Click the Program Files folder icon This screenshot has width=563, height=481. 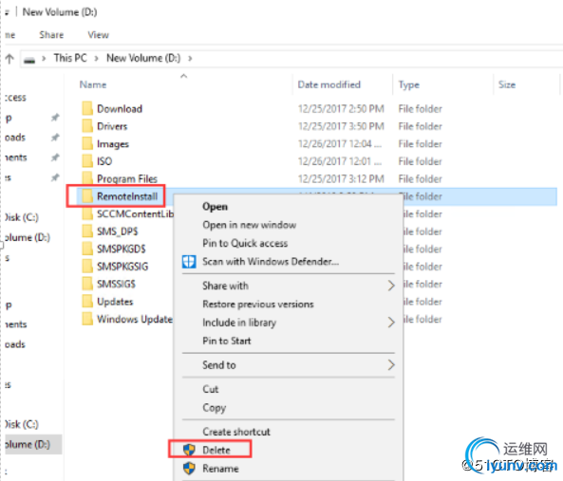click(x=87, y=178)
